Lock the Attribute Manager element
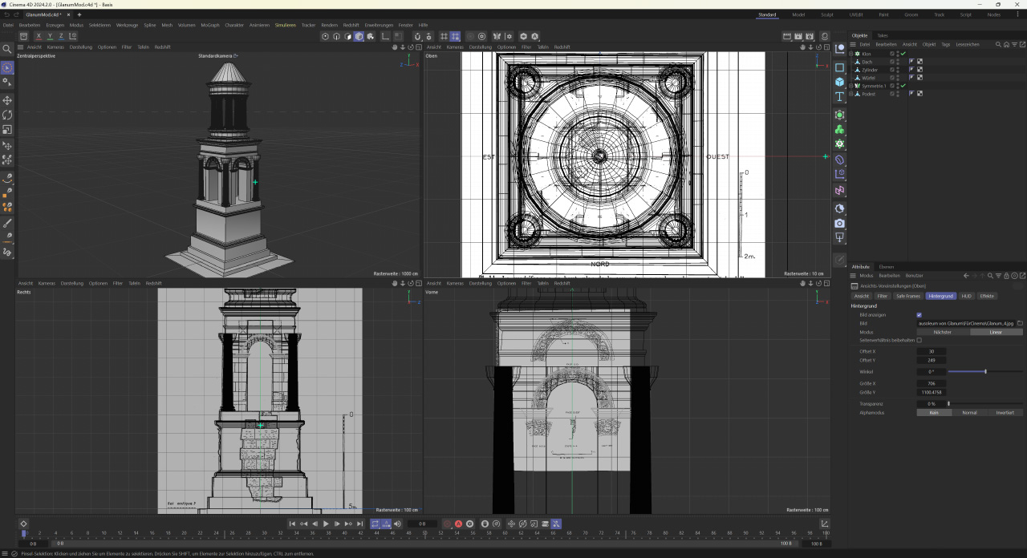This screenshot has width=1027, height=558. (1007, 276)
